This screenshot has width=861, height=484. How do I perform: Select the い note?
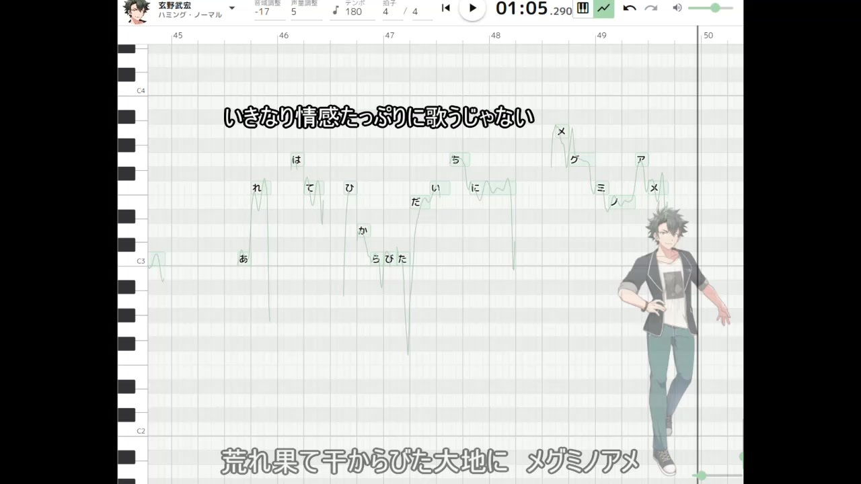point(440,188)
